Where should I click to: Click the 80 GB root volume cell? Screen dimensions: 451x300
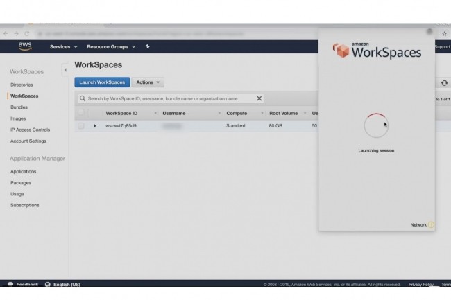275,125
